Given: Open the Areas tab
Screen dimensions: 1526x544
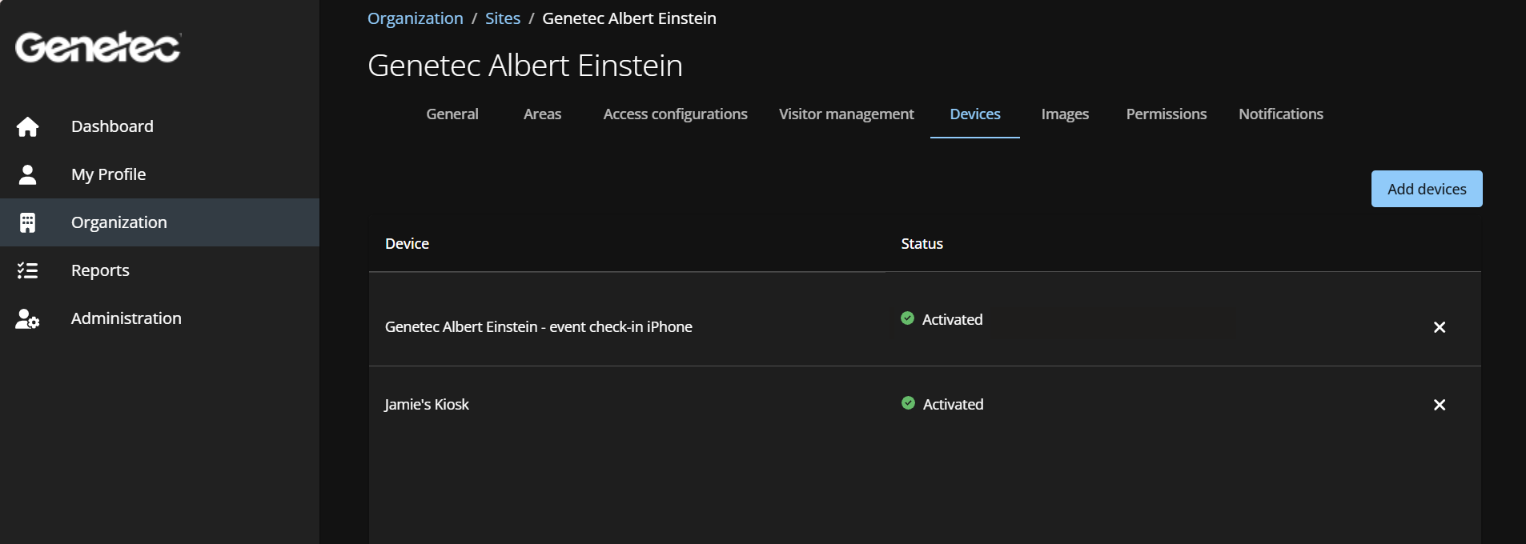Looking at the screenshot, I should [x=542, y=114].
